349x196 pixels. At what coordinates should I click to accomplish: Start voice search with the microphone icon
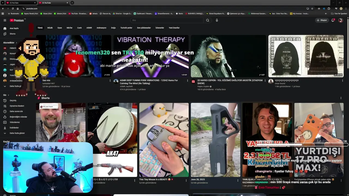(217, 20)
